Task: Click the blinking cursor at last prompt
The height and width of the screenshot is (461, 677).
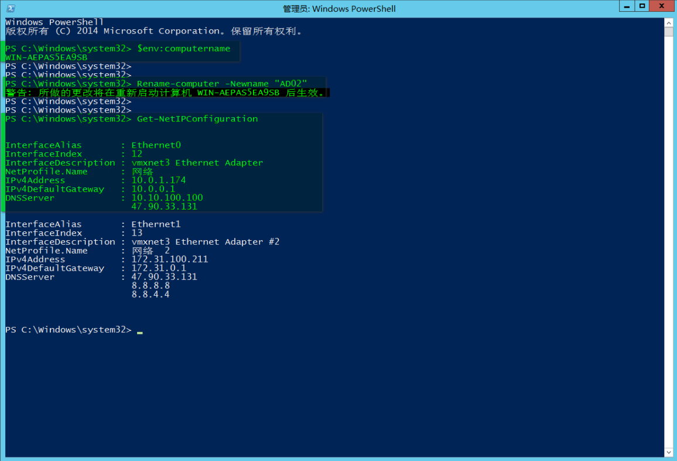Action: coord(139,332)
